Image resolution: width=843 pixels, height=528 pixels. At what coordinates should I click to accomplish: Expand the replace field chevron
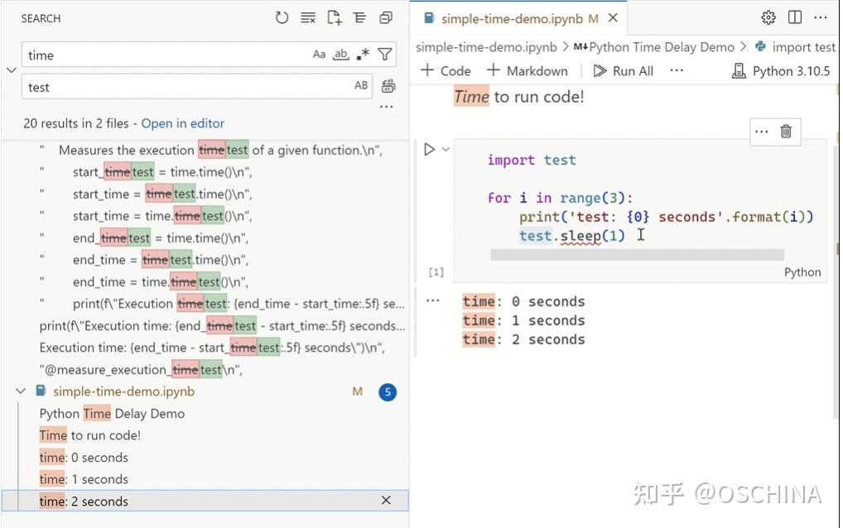(12, 70)
